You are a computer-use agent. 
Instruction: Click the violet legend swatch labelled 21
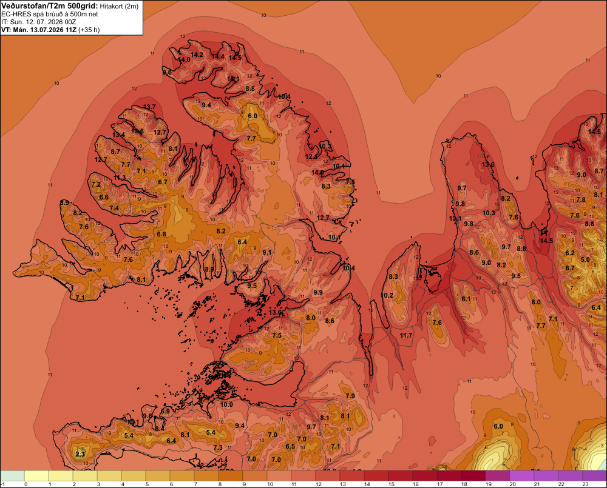546,476
